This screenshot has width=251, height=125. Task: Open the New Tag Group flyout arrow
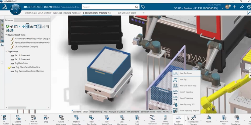(186, 120)
